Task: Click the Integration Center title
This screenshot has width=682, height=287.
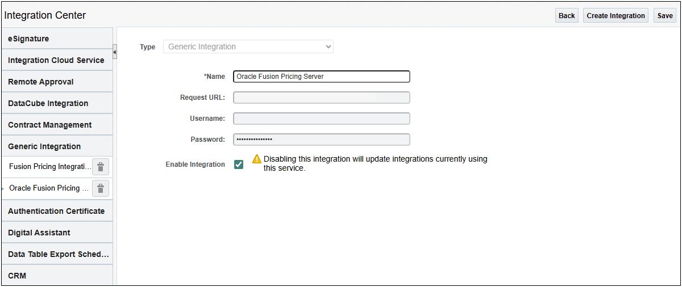Action: coord(45,15)
